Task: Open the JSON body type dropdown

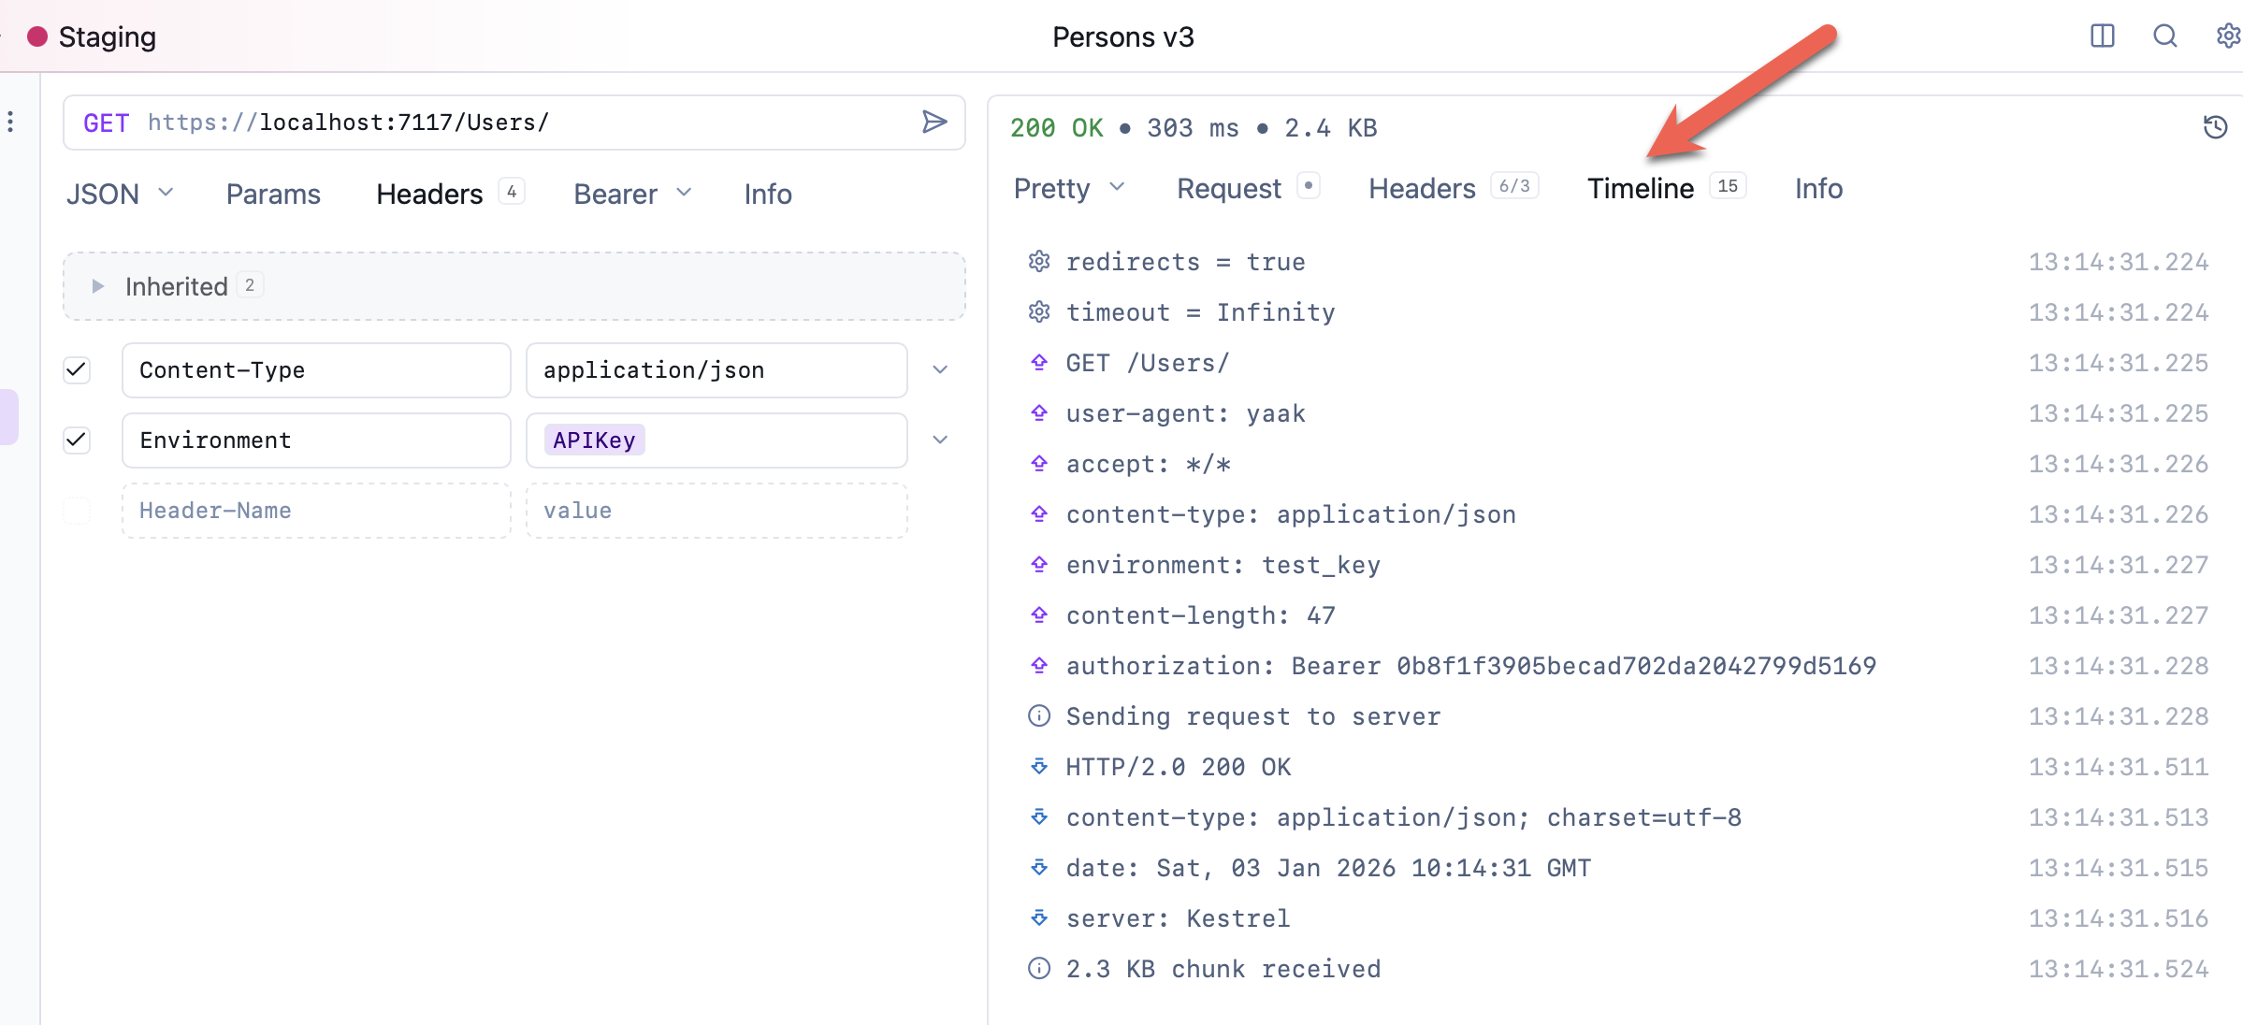Action: [x=120, y=194]
